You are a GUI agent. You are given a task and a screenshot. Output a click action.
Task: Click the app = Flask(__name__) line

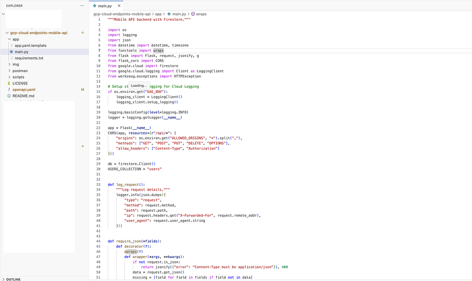click(x=130, y=128)
